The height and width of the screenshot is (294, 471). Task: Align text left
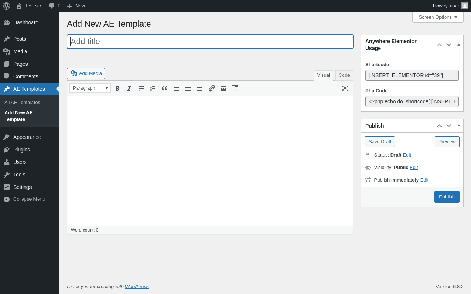point(176,88)
